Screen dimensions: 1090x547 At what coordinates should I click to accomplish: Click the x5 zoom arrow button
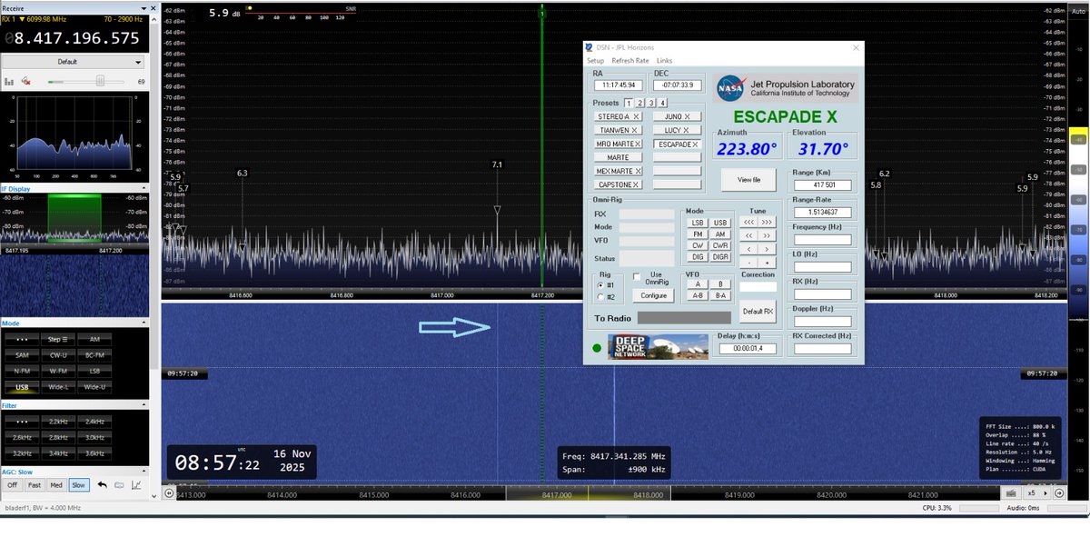(x=1045, y=493)
